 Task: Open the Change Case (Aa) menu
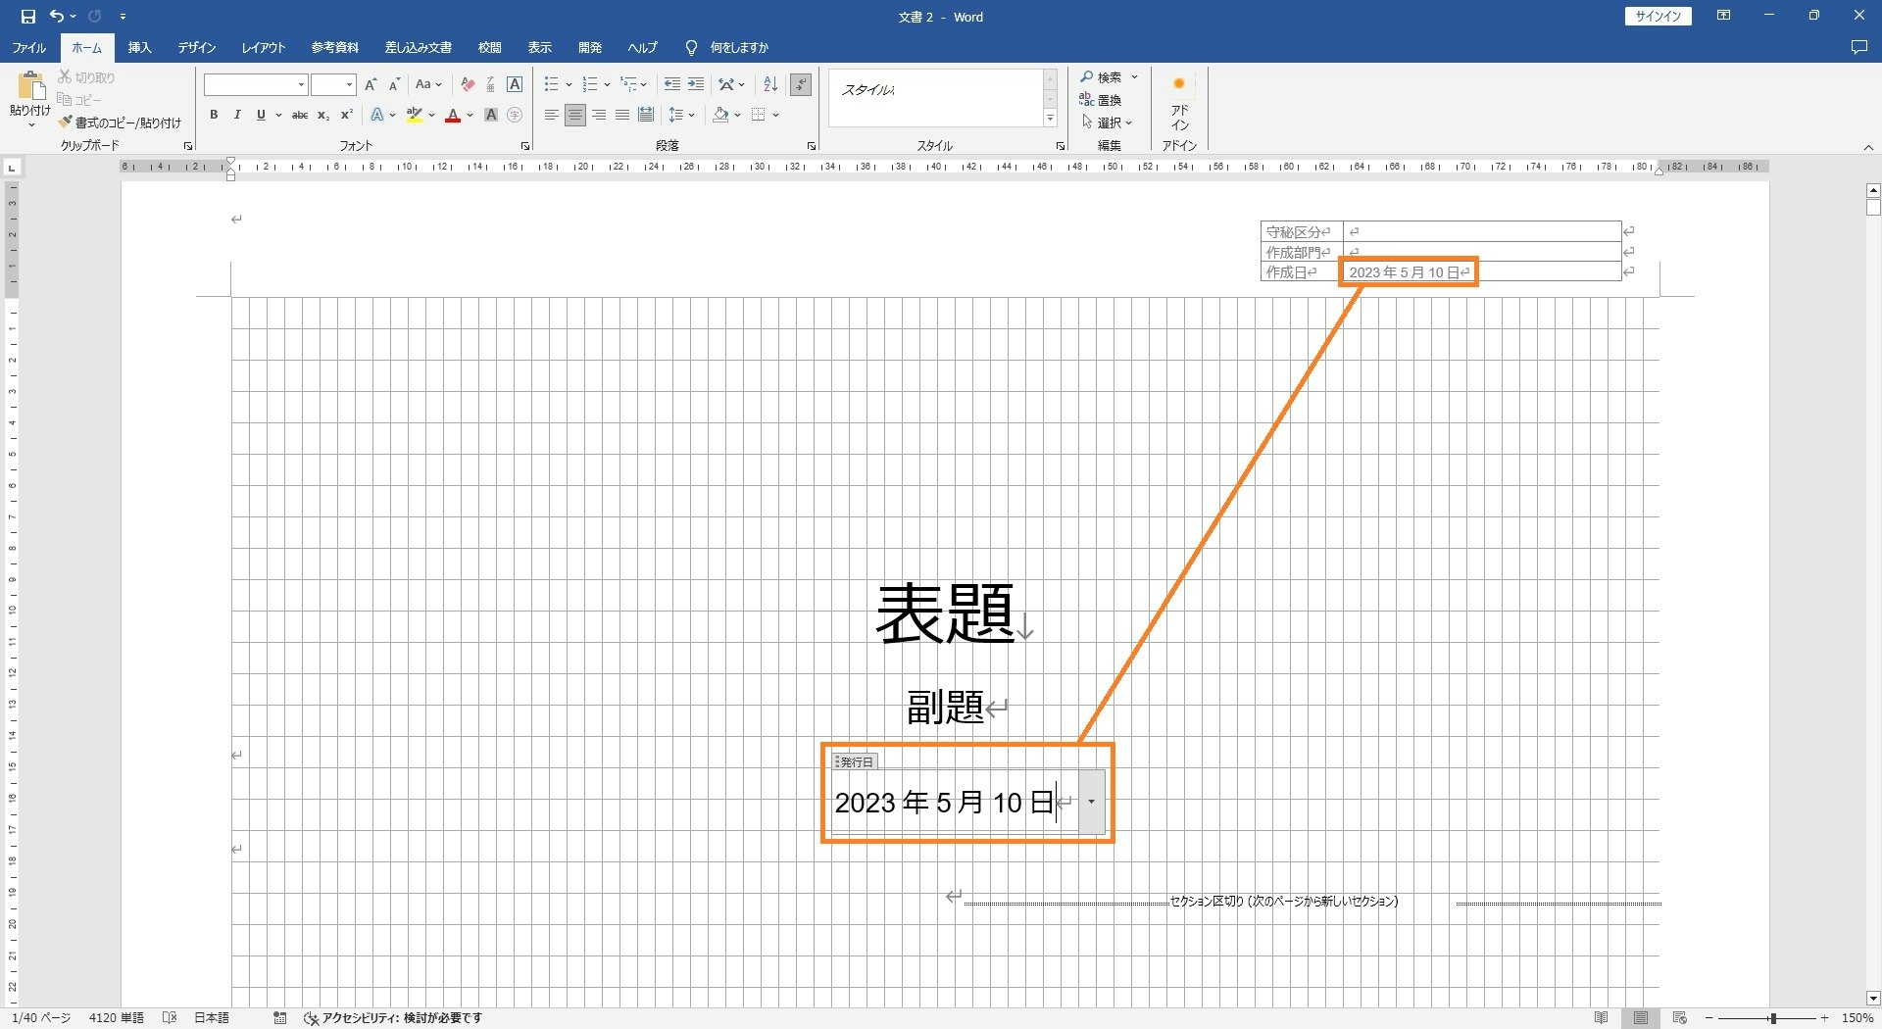pos(428,85)
